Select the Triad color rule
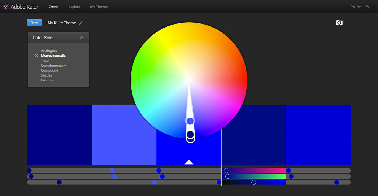 point(45,60)
